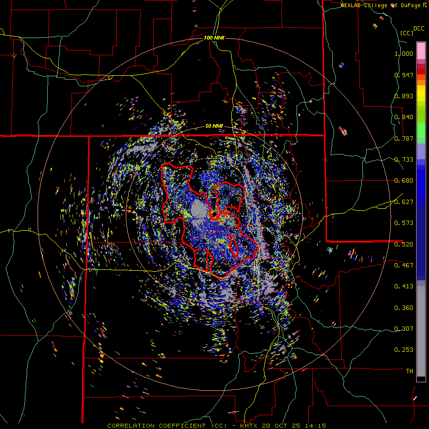Select the 0.947 scale value
Image resolution: width=429 pixels, height=429 pixels.
tap(404, 75)
